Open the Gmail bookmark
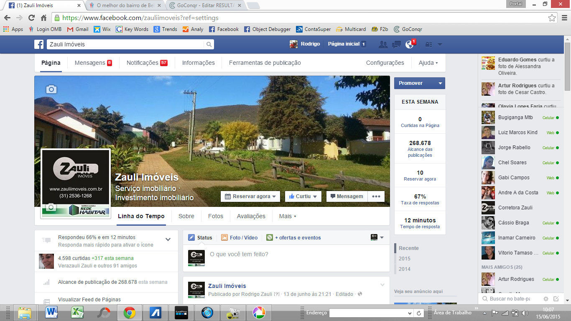Image resolution: width=571 pixels, height=321 pixels. (x=78, y=29)
